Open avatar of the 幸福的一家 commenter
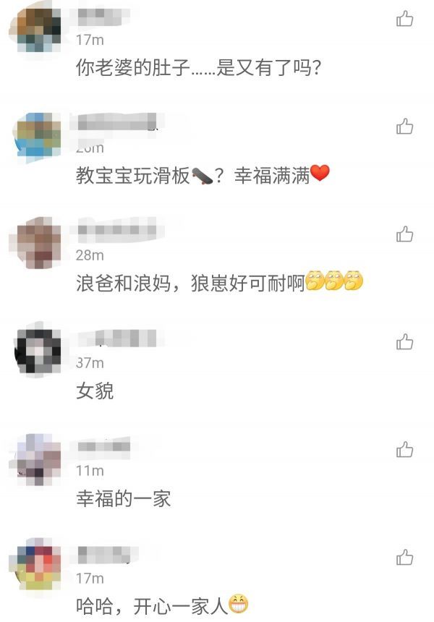434x622 pixels. (36, 459)
